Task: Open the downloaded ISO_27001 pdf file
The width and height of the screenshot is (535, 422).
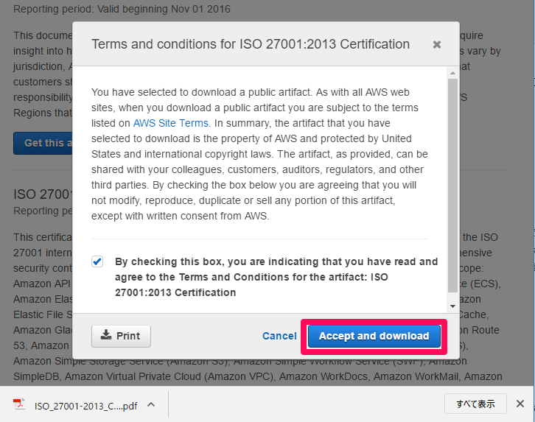Action: click(85, 406)
